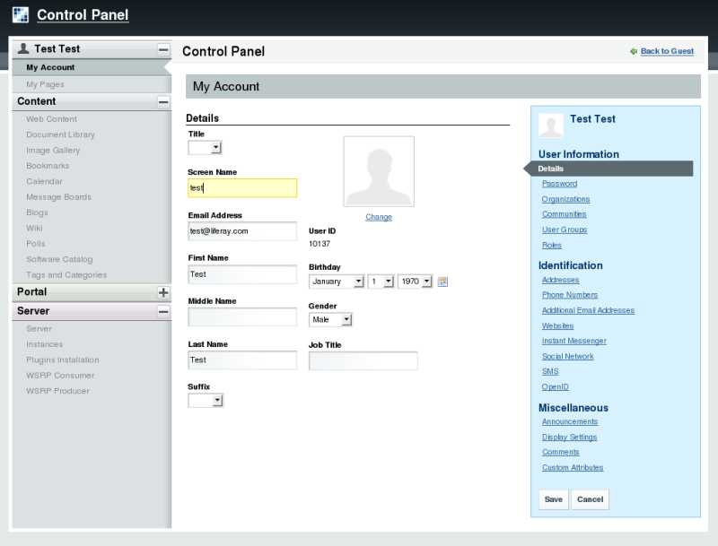Click the small avatar beside Test Test
718x546 pixels.
point(551,126)
